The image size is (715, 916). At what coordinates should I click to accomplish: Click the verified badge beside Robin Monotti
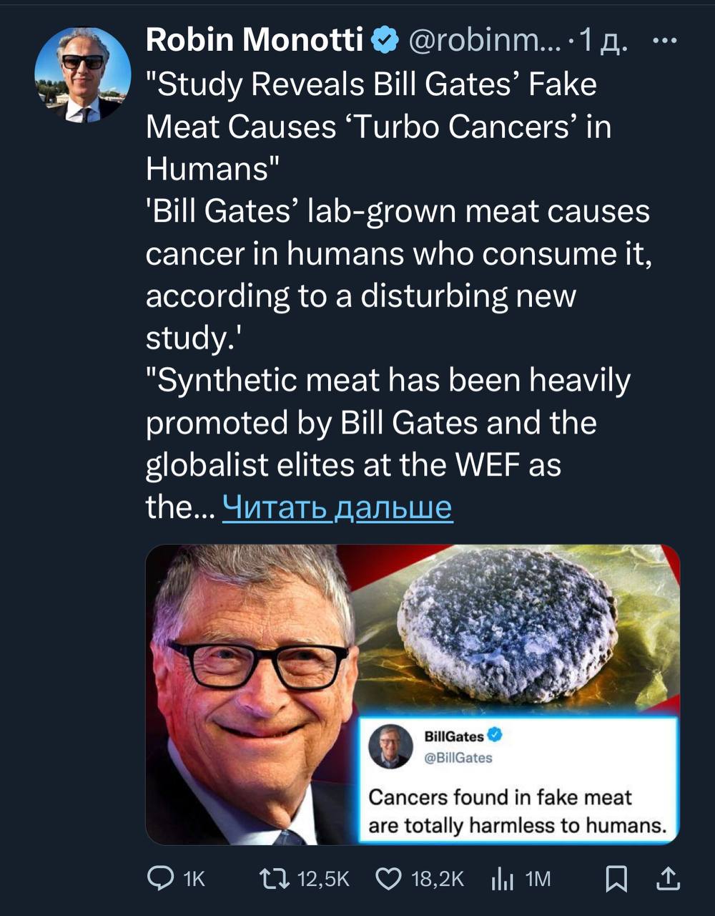[x=386, y=42]
